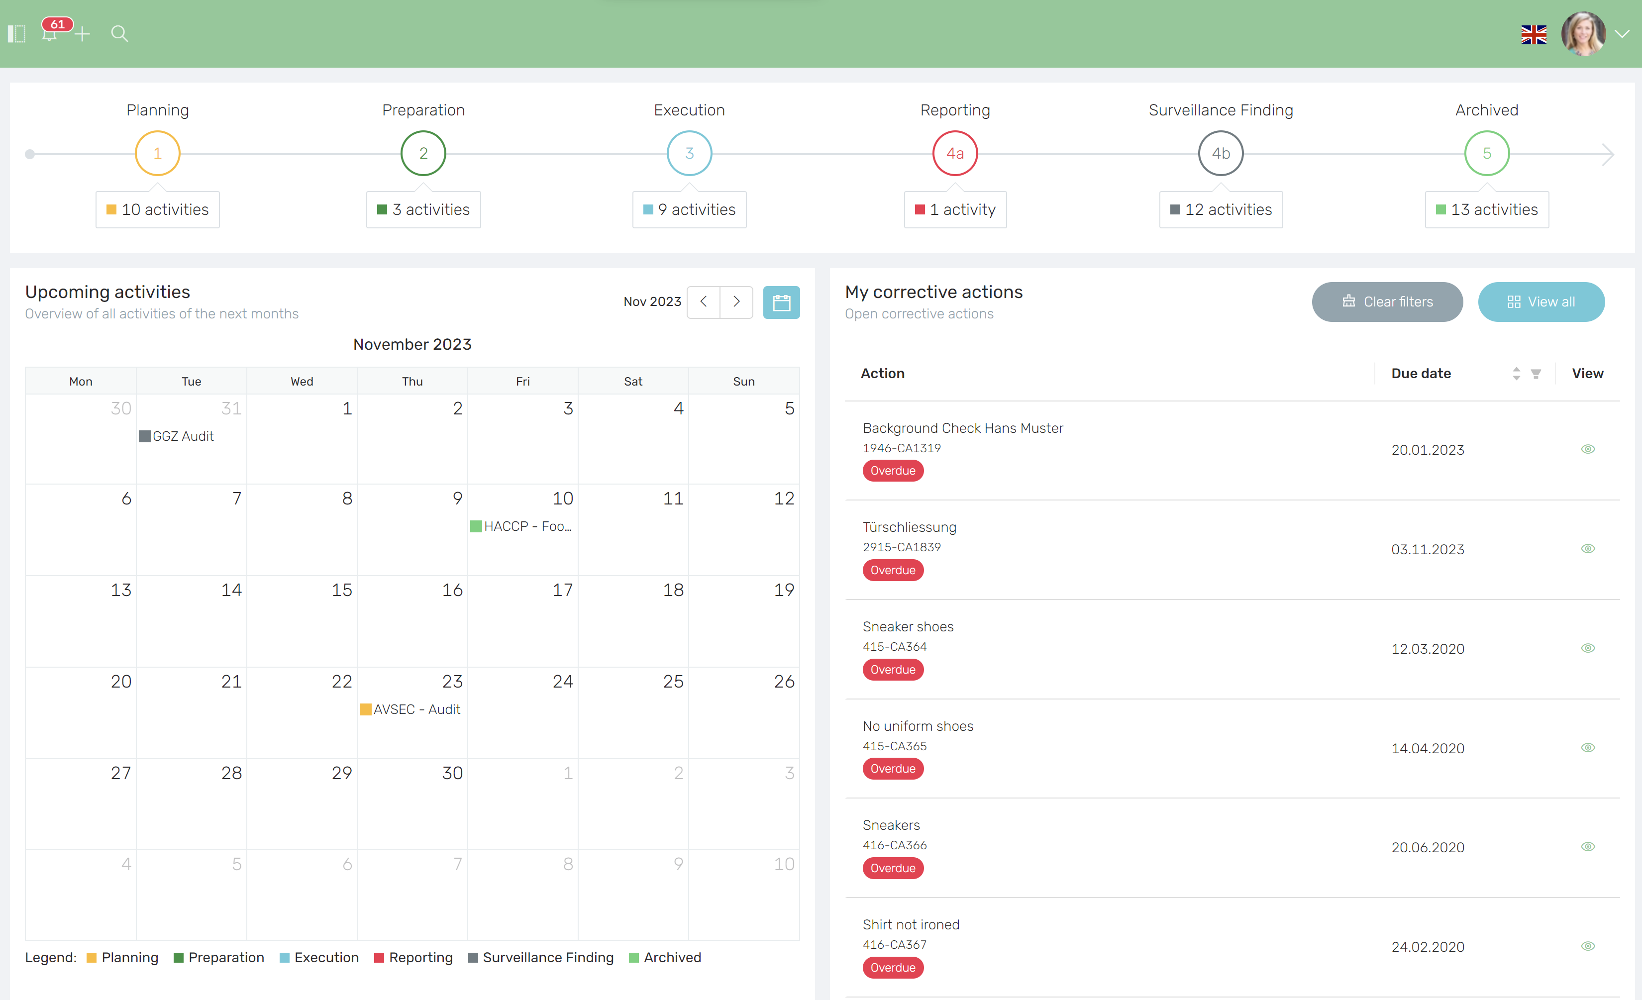
Task: Select Background Check Hans Muster action title
Action: (962, 428)
